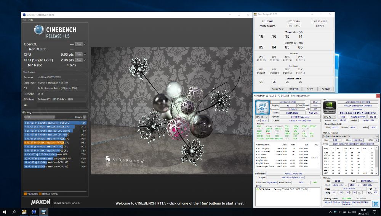Open the Help menu in Cinebench
The height and width of the screenshot is (216, 381).
[x=30, y=20]
